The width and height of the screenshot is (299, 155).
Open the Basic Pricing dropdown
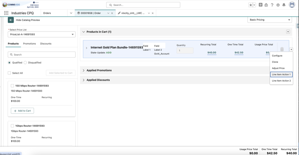coord(270,20)
